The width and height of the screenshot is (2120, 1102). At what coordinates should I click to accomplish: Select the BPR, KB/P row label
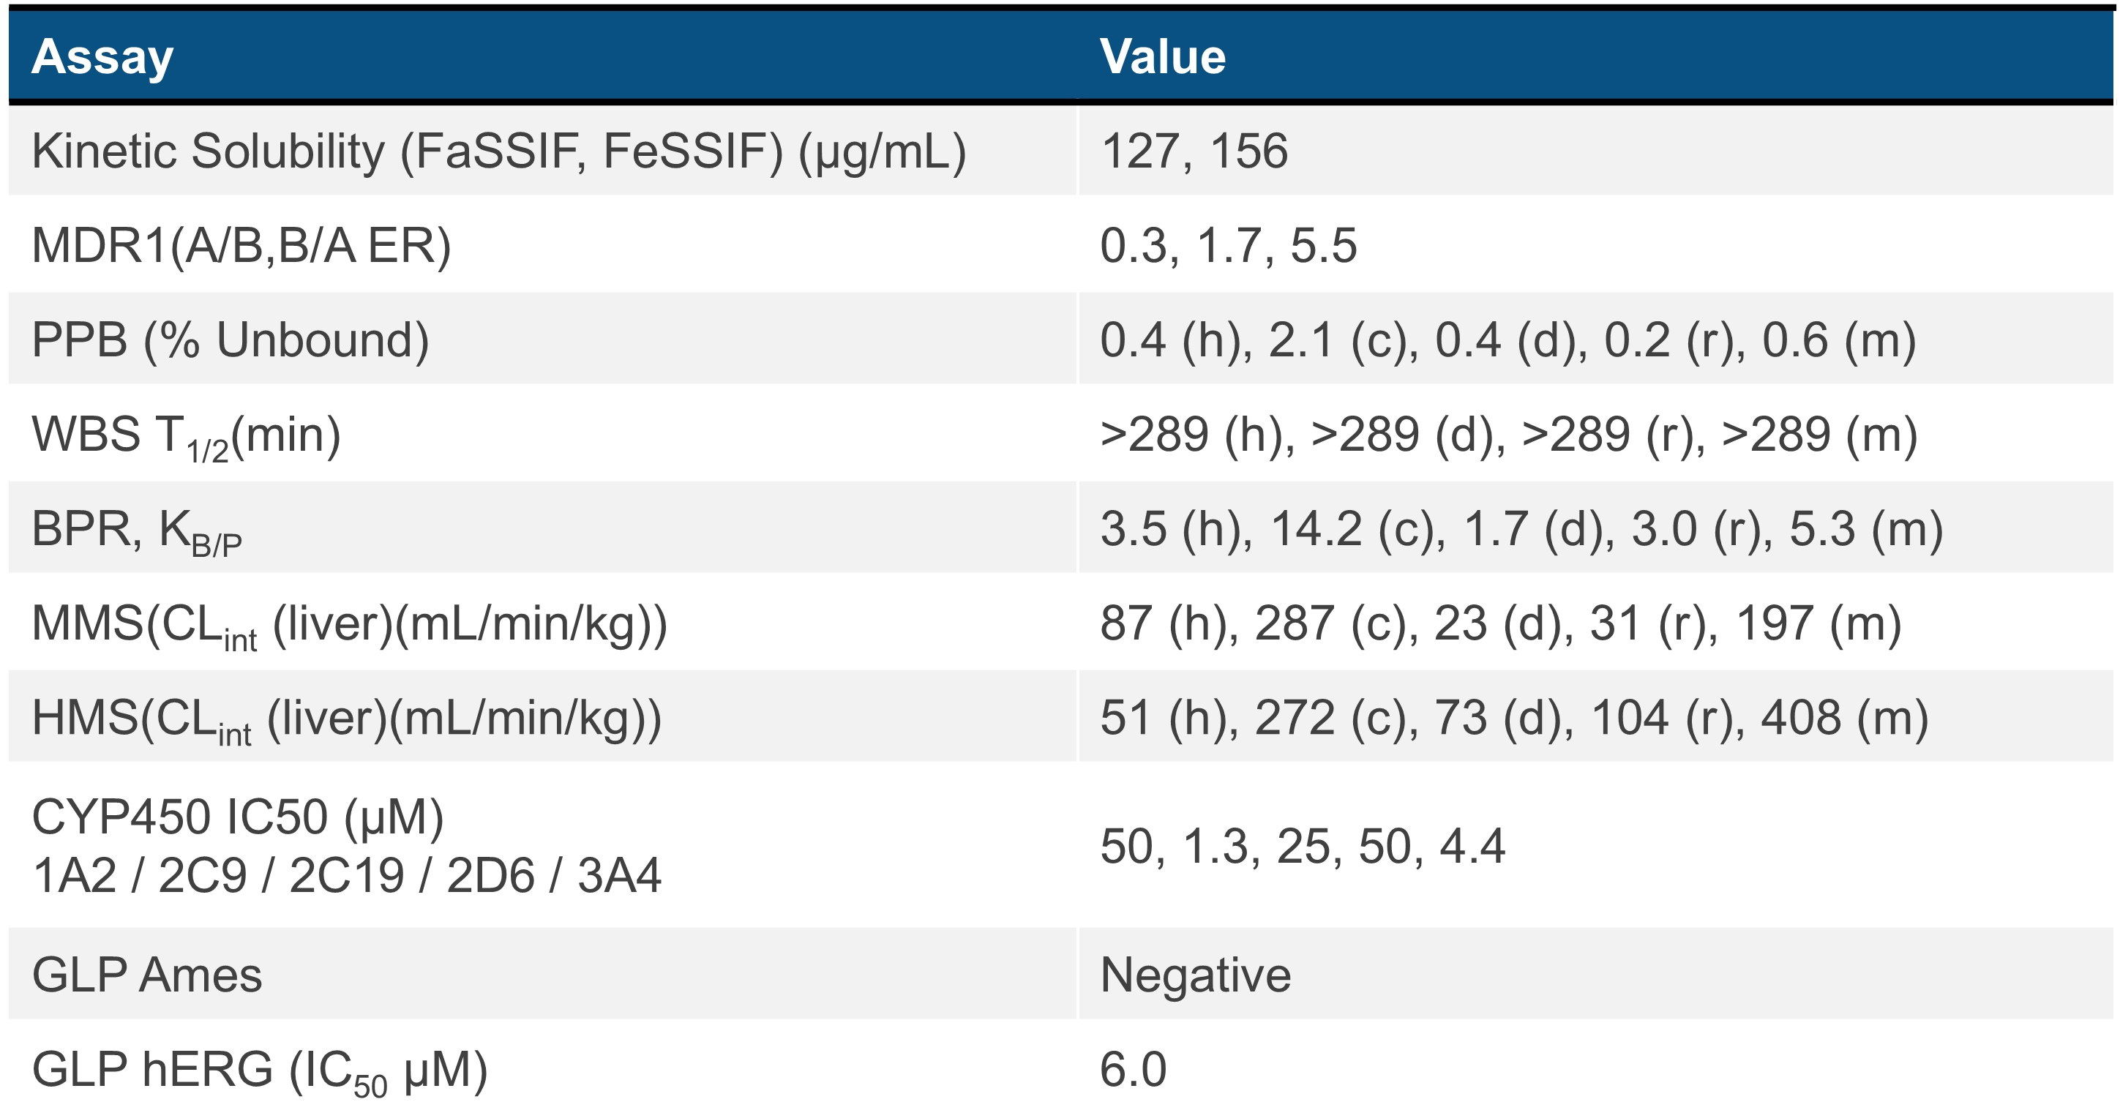click(x=137, y=530)
